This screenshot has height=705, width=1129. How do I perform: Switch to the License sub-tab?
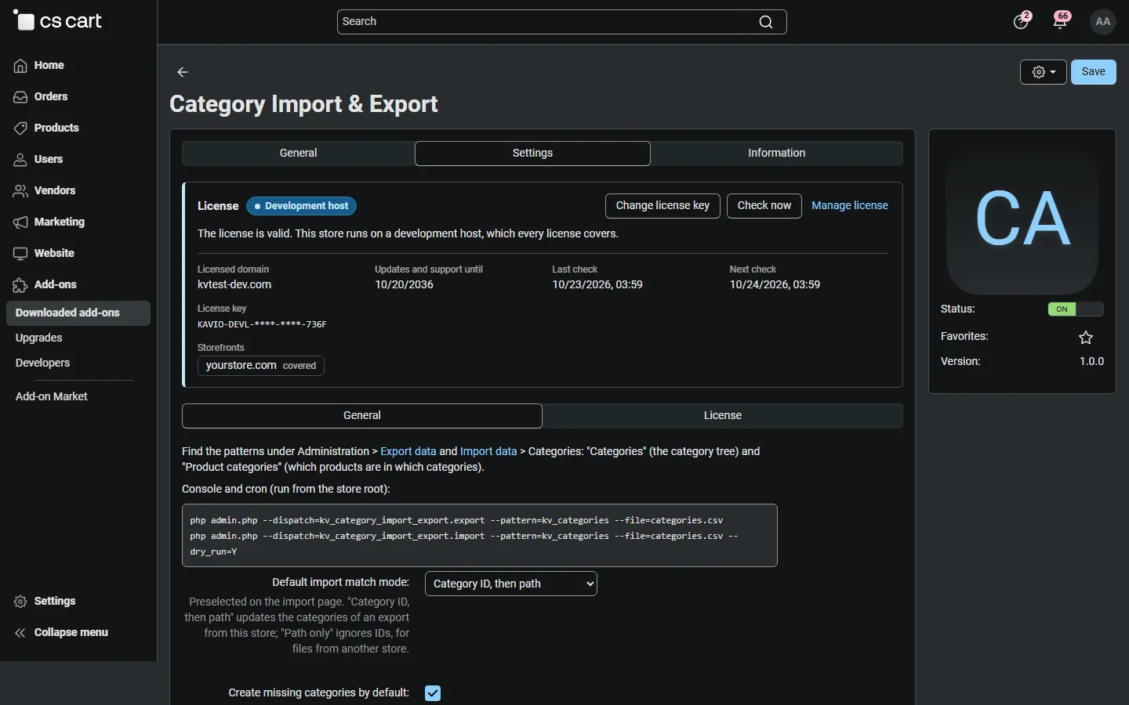coord(723,416)
